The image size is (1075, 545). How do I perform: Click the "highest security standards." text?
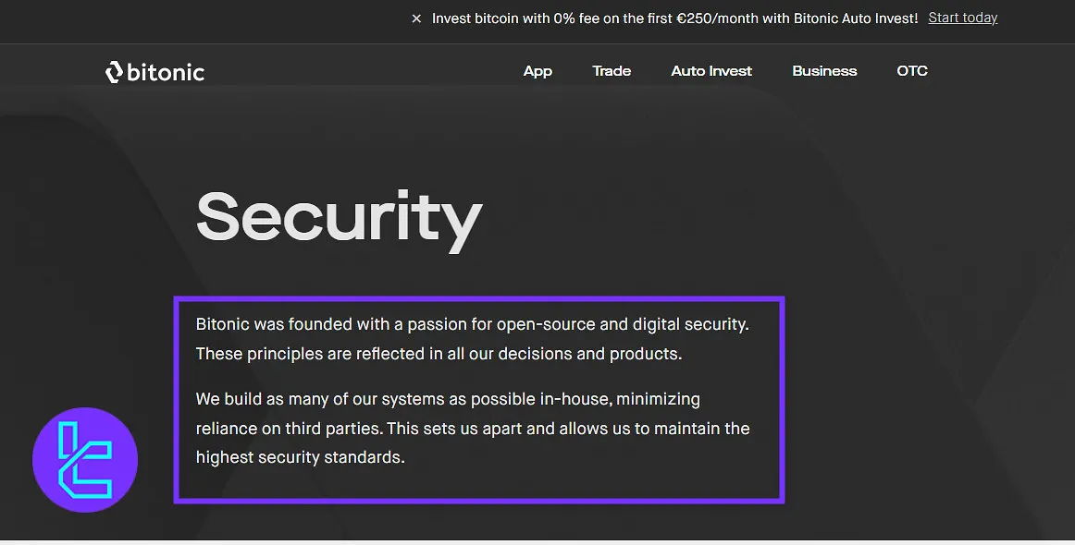(x=300, y=457)
